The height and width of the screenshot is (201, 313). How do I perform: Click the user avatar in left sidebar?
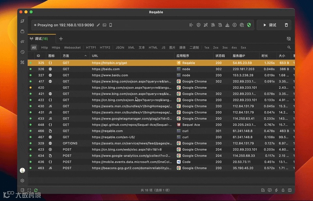click(x=22, y=170)
